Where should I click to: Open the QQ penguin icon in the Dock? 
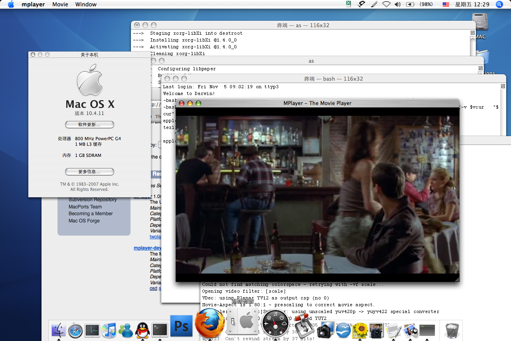tap(143, 330)
